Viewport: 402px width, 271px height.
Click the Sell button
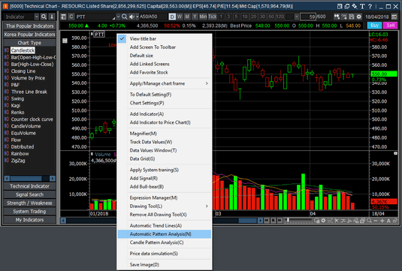390,26
